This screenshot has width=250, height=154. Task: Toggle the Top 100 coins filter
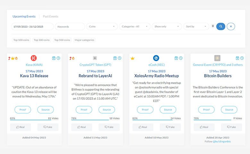(x=21, y=40)
